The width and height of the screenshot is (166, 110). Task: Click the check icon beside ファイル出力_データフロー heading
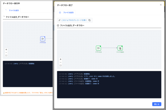58,26
